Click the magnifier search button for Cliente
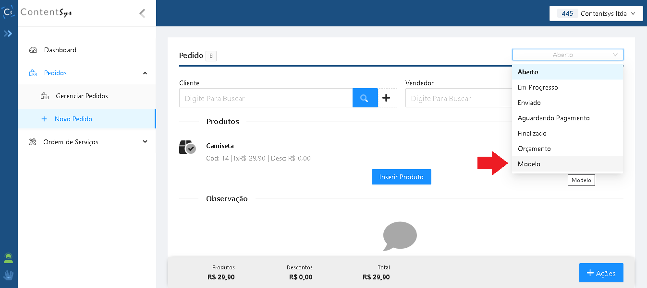Image resolution: width=647 pixels, height=288 pixels. tap(365, 98)
